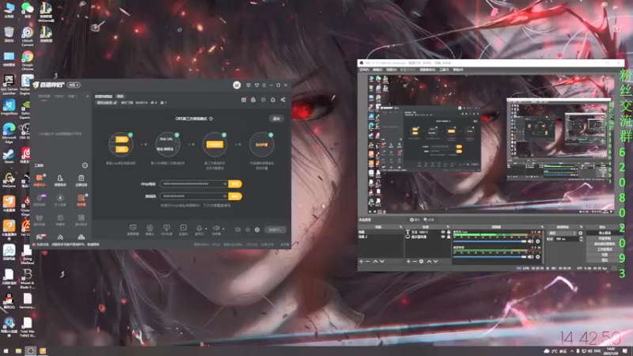633x356 pixels.
Task: Reveal the stream key with its eye icon
Action: coord(225,196)
